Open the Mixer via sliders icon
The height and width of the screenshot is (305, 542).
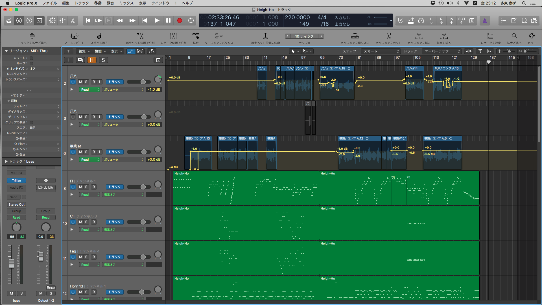[x=62, y=21]
